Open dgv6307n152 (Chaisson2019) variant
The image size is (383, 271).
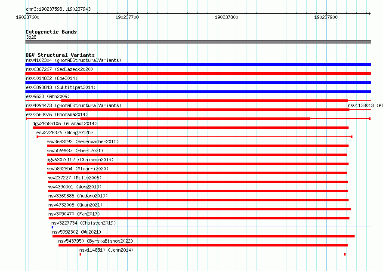coord(80,160)
